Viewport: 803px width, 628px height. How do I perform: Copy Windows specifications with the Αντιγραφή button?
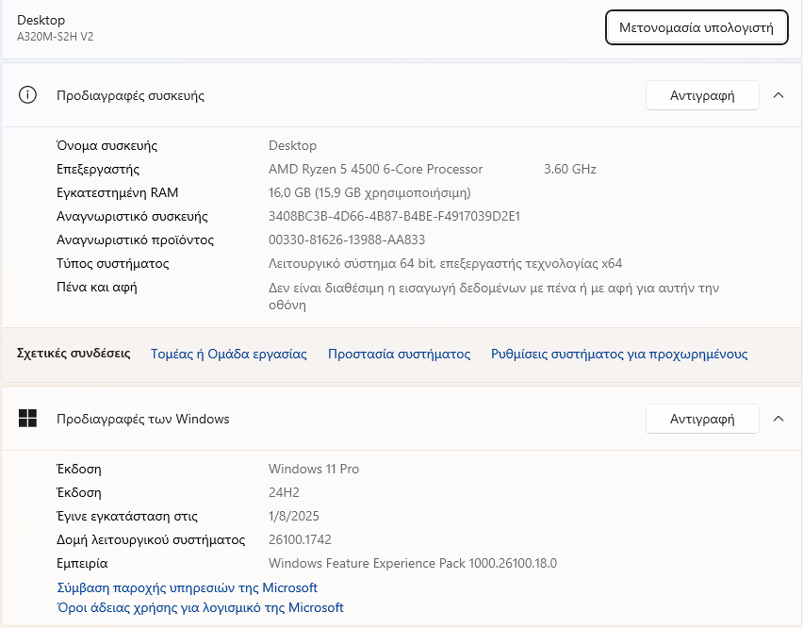point(702,419)
